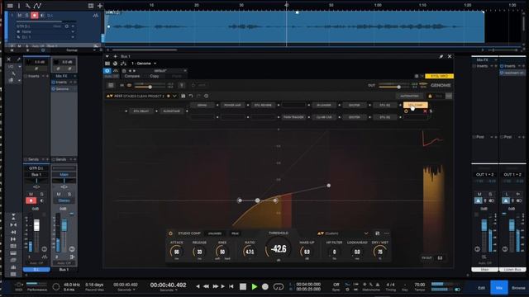Return to zero in transport
The width and height of the screenshot is (529, 297).
(231, 286)
